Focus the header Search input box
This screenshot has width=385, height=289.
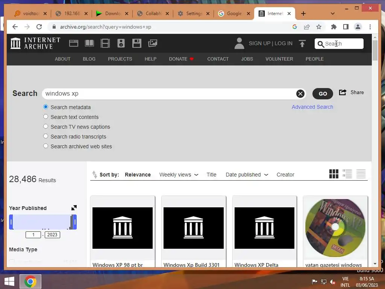click(339, 44)
